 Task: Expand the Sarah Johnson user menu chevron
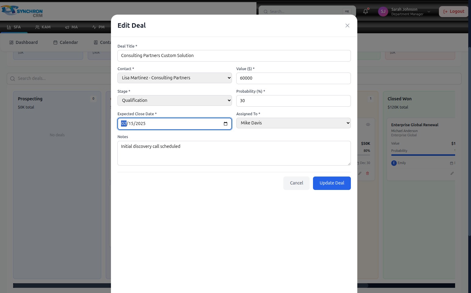[429, 12]
